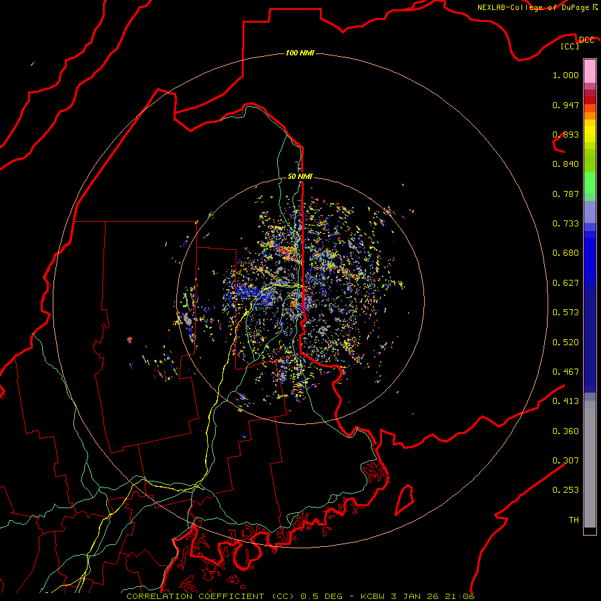Click the 0.680 colorbar value
The width and height of the screenshot is (601, 601).
tap(566, 253)
